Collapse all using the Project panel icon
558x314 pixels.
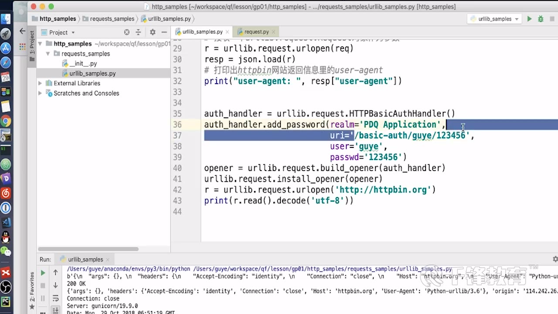coord(138,32)
